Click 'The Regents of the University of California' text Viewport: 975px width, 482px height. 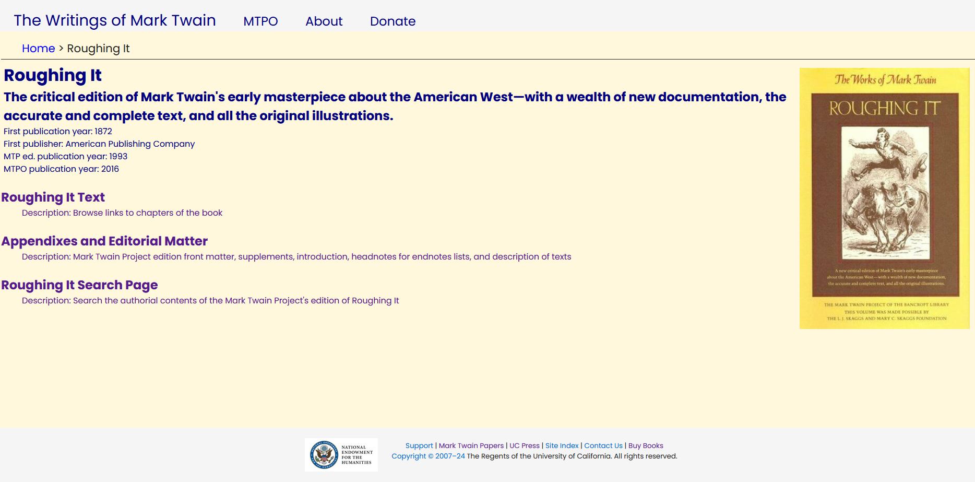(539, 456)
